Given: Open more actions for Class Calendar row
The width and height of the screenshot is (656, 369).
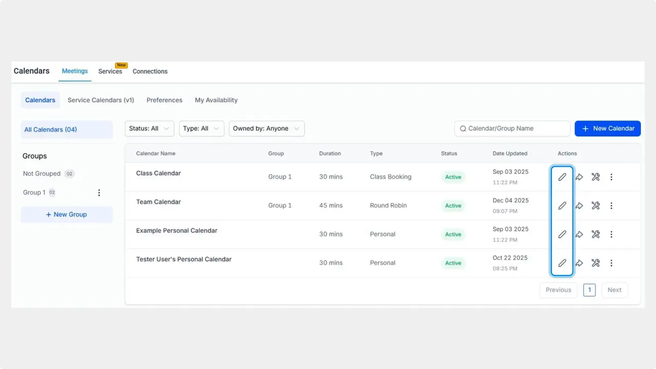Looking at the screenshot, I should pos(611,177).
